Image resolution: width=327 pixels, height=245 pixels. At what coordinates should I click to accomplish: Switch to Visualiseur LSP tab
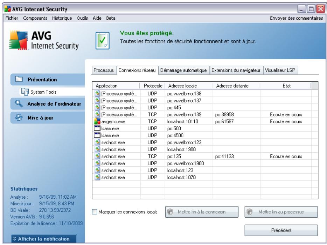click(280, 70)
